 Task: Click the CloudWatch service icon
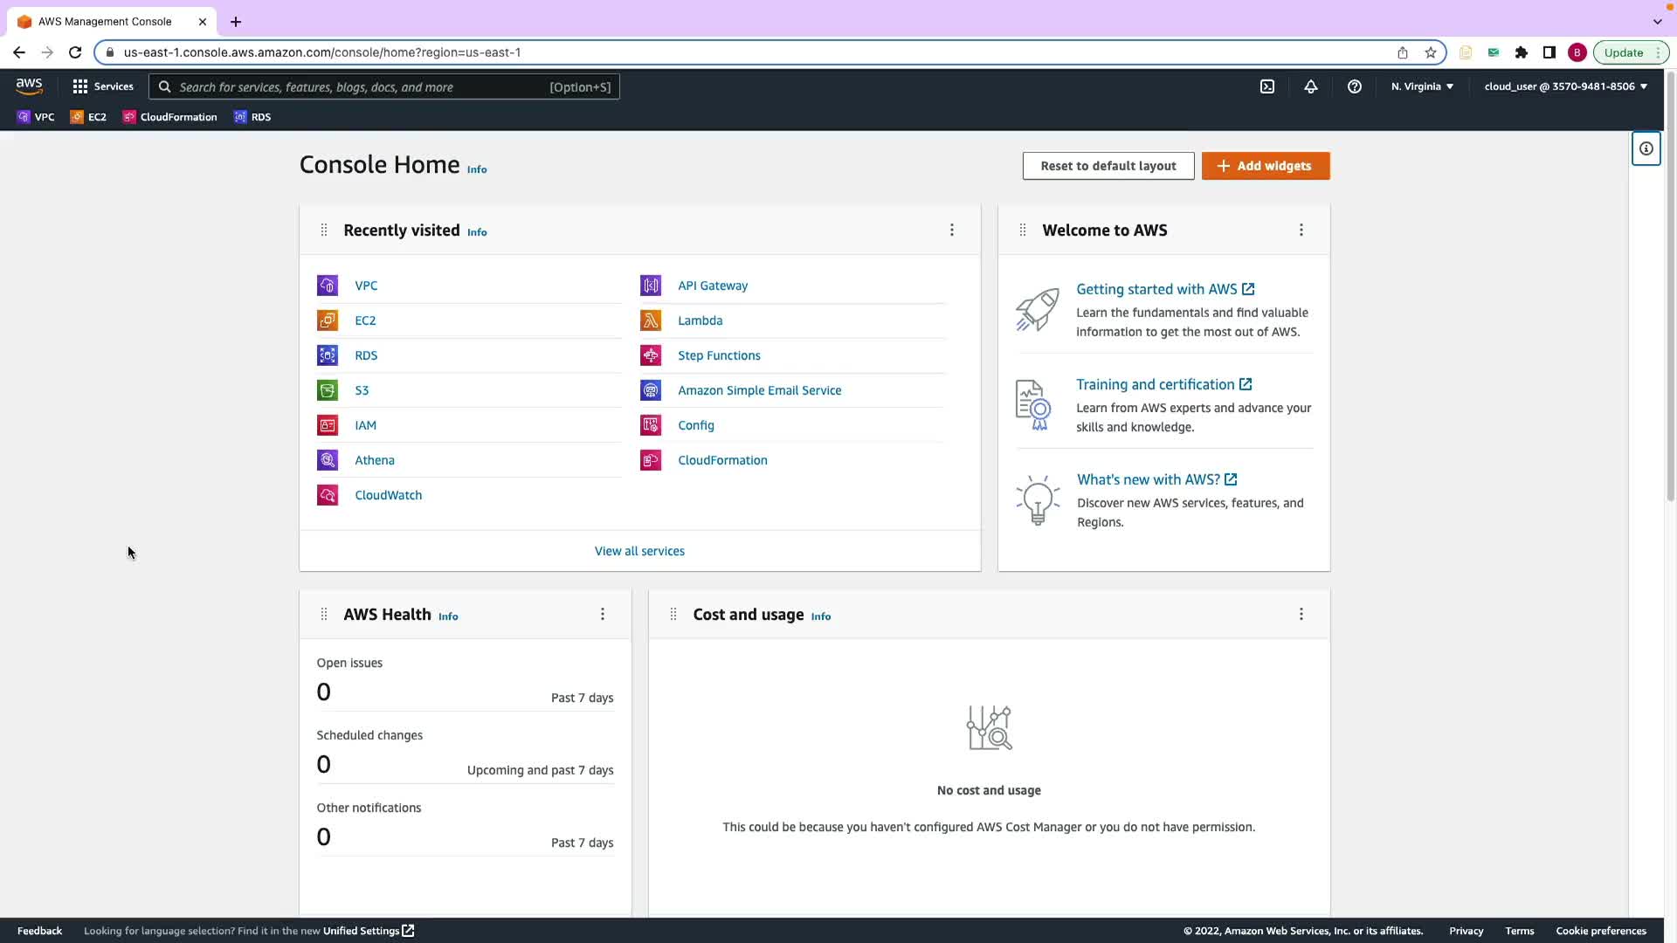pyautogui.click(x=328, y=495)
